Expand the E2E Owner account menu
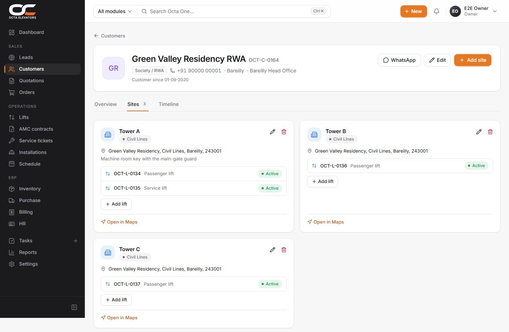The width and height of the screenshot is (509, 332). pyautogui.click(x=474, y=11)
